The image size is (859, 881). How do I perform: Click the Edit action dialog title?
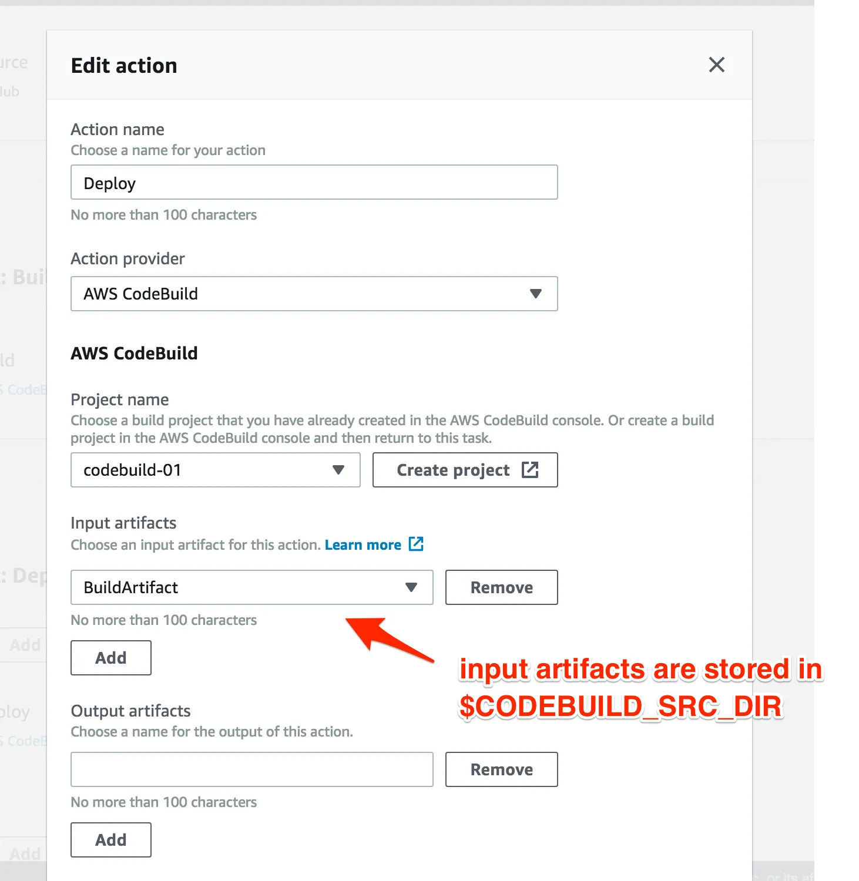click(124, 65)
